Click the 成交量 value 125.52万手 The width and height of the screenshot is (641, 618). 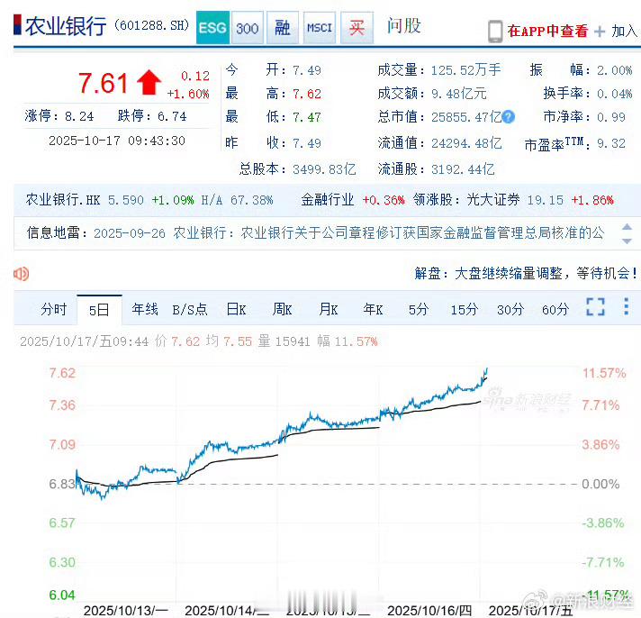pyautogui.click(x=465, y=70)
